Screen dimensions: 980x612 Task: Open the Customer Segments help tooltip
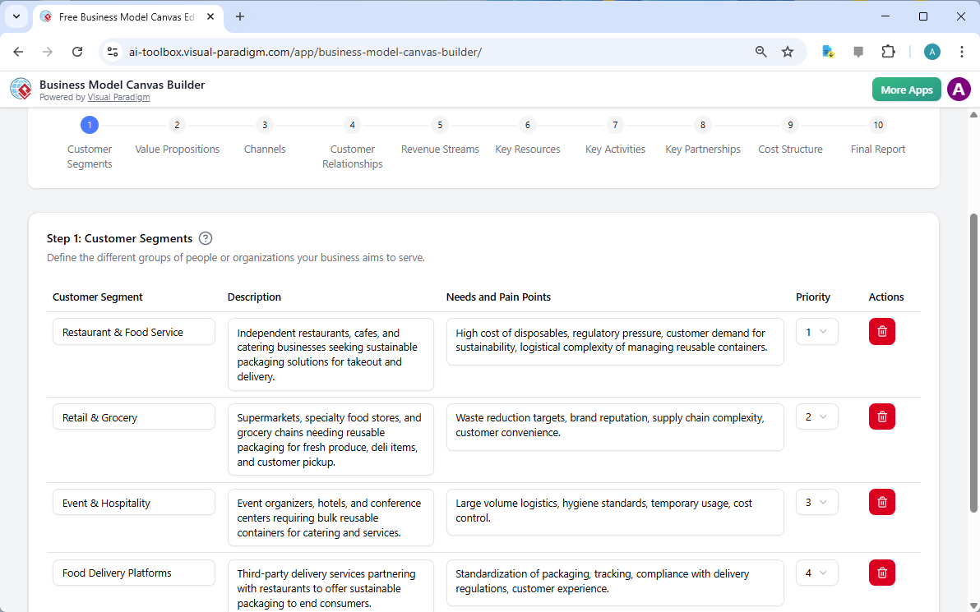[x=205, y=238]
